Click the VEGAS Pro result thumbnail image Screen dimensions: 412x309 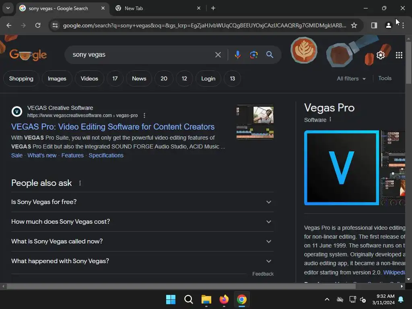coord(255,122)
